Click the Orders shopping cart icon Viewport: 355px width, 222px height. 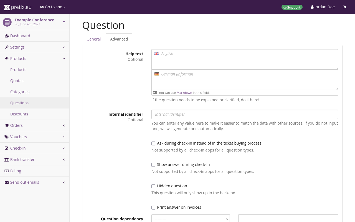point(6,125)
